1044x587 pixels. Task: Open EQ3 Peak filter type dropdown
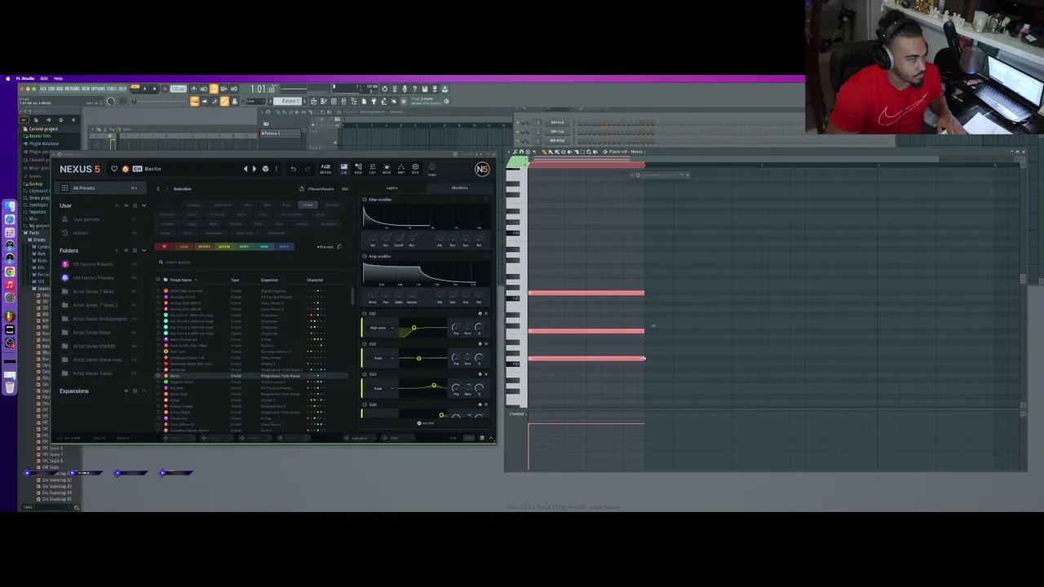[382, 388]
